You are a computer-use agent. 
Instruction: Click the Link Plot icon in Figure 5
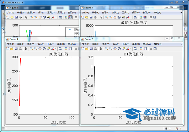[135, 49]
